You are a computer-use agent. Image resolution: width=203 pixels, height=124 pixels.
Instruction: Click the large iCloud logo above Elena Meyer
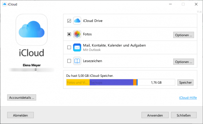31,30
